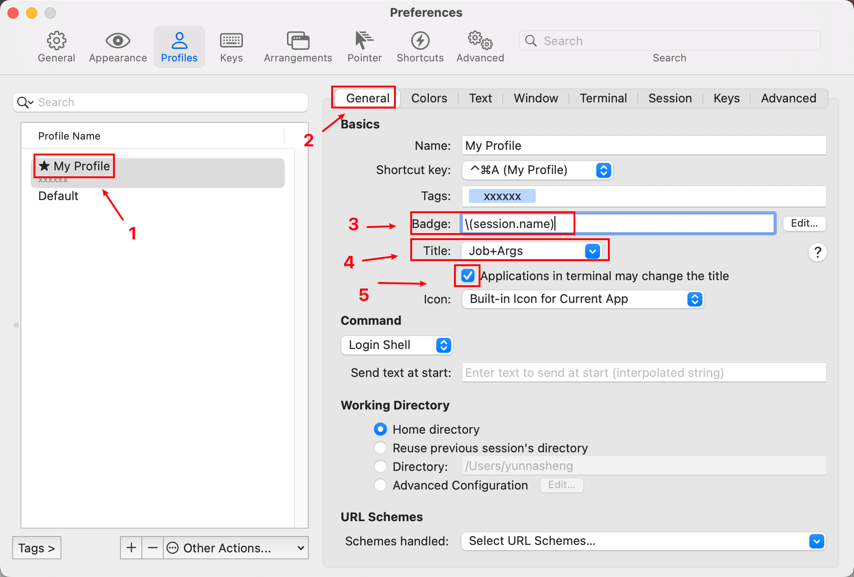This screenshot has width=854, height=577.
Task: Open the General preferences gear icon
Action: (56, 41)
